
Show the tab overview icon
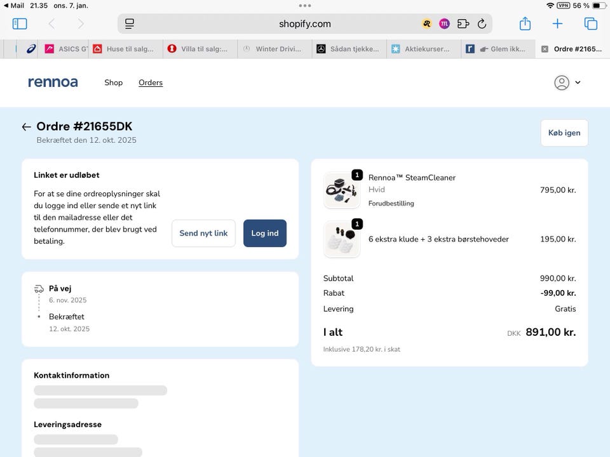[x=591, y=23]
